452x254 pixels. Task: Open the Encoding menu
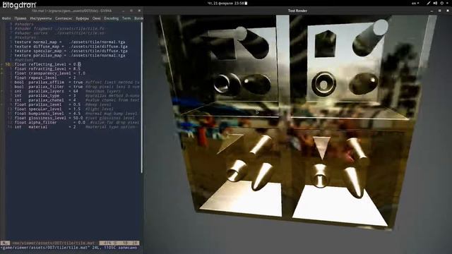click(112, 18)
